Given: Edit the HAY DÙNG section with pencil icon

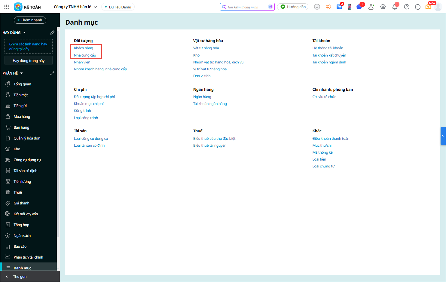Looking at the screenshot, I should [x=52, y=32].
